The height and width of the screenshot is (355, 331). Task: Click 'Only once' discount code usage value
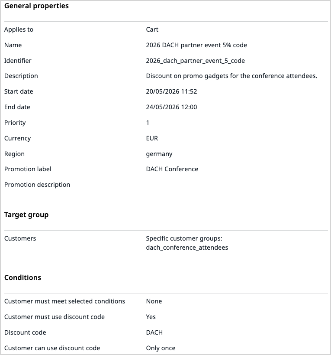tap(161, 348)
